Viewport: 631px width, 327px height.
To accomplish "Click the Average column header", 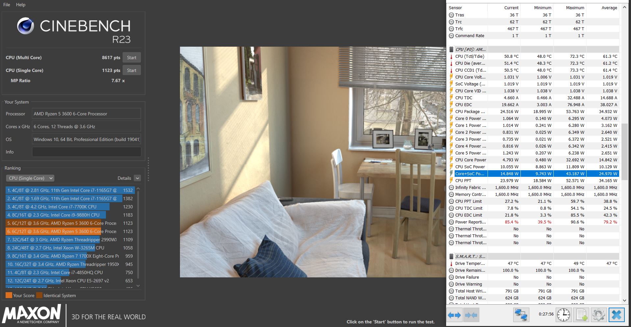I will coord(602,8).
